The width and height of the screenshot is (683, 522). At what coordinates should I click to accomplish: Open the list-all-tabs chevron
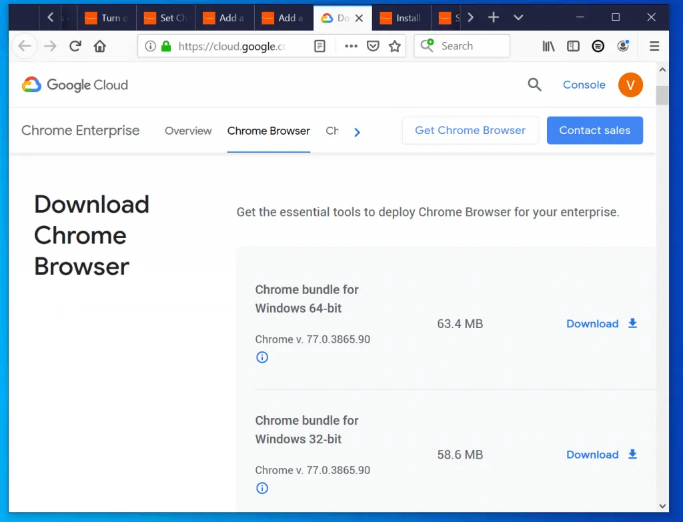pyautogui.click(x=518, y=17)
